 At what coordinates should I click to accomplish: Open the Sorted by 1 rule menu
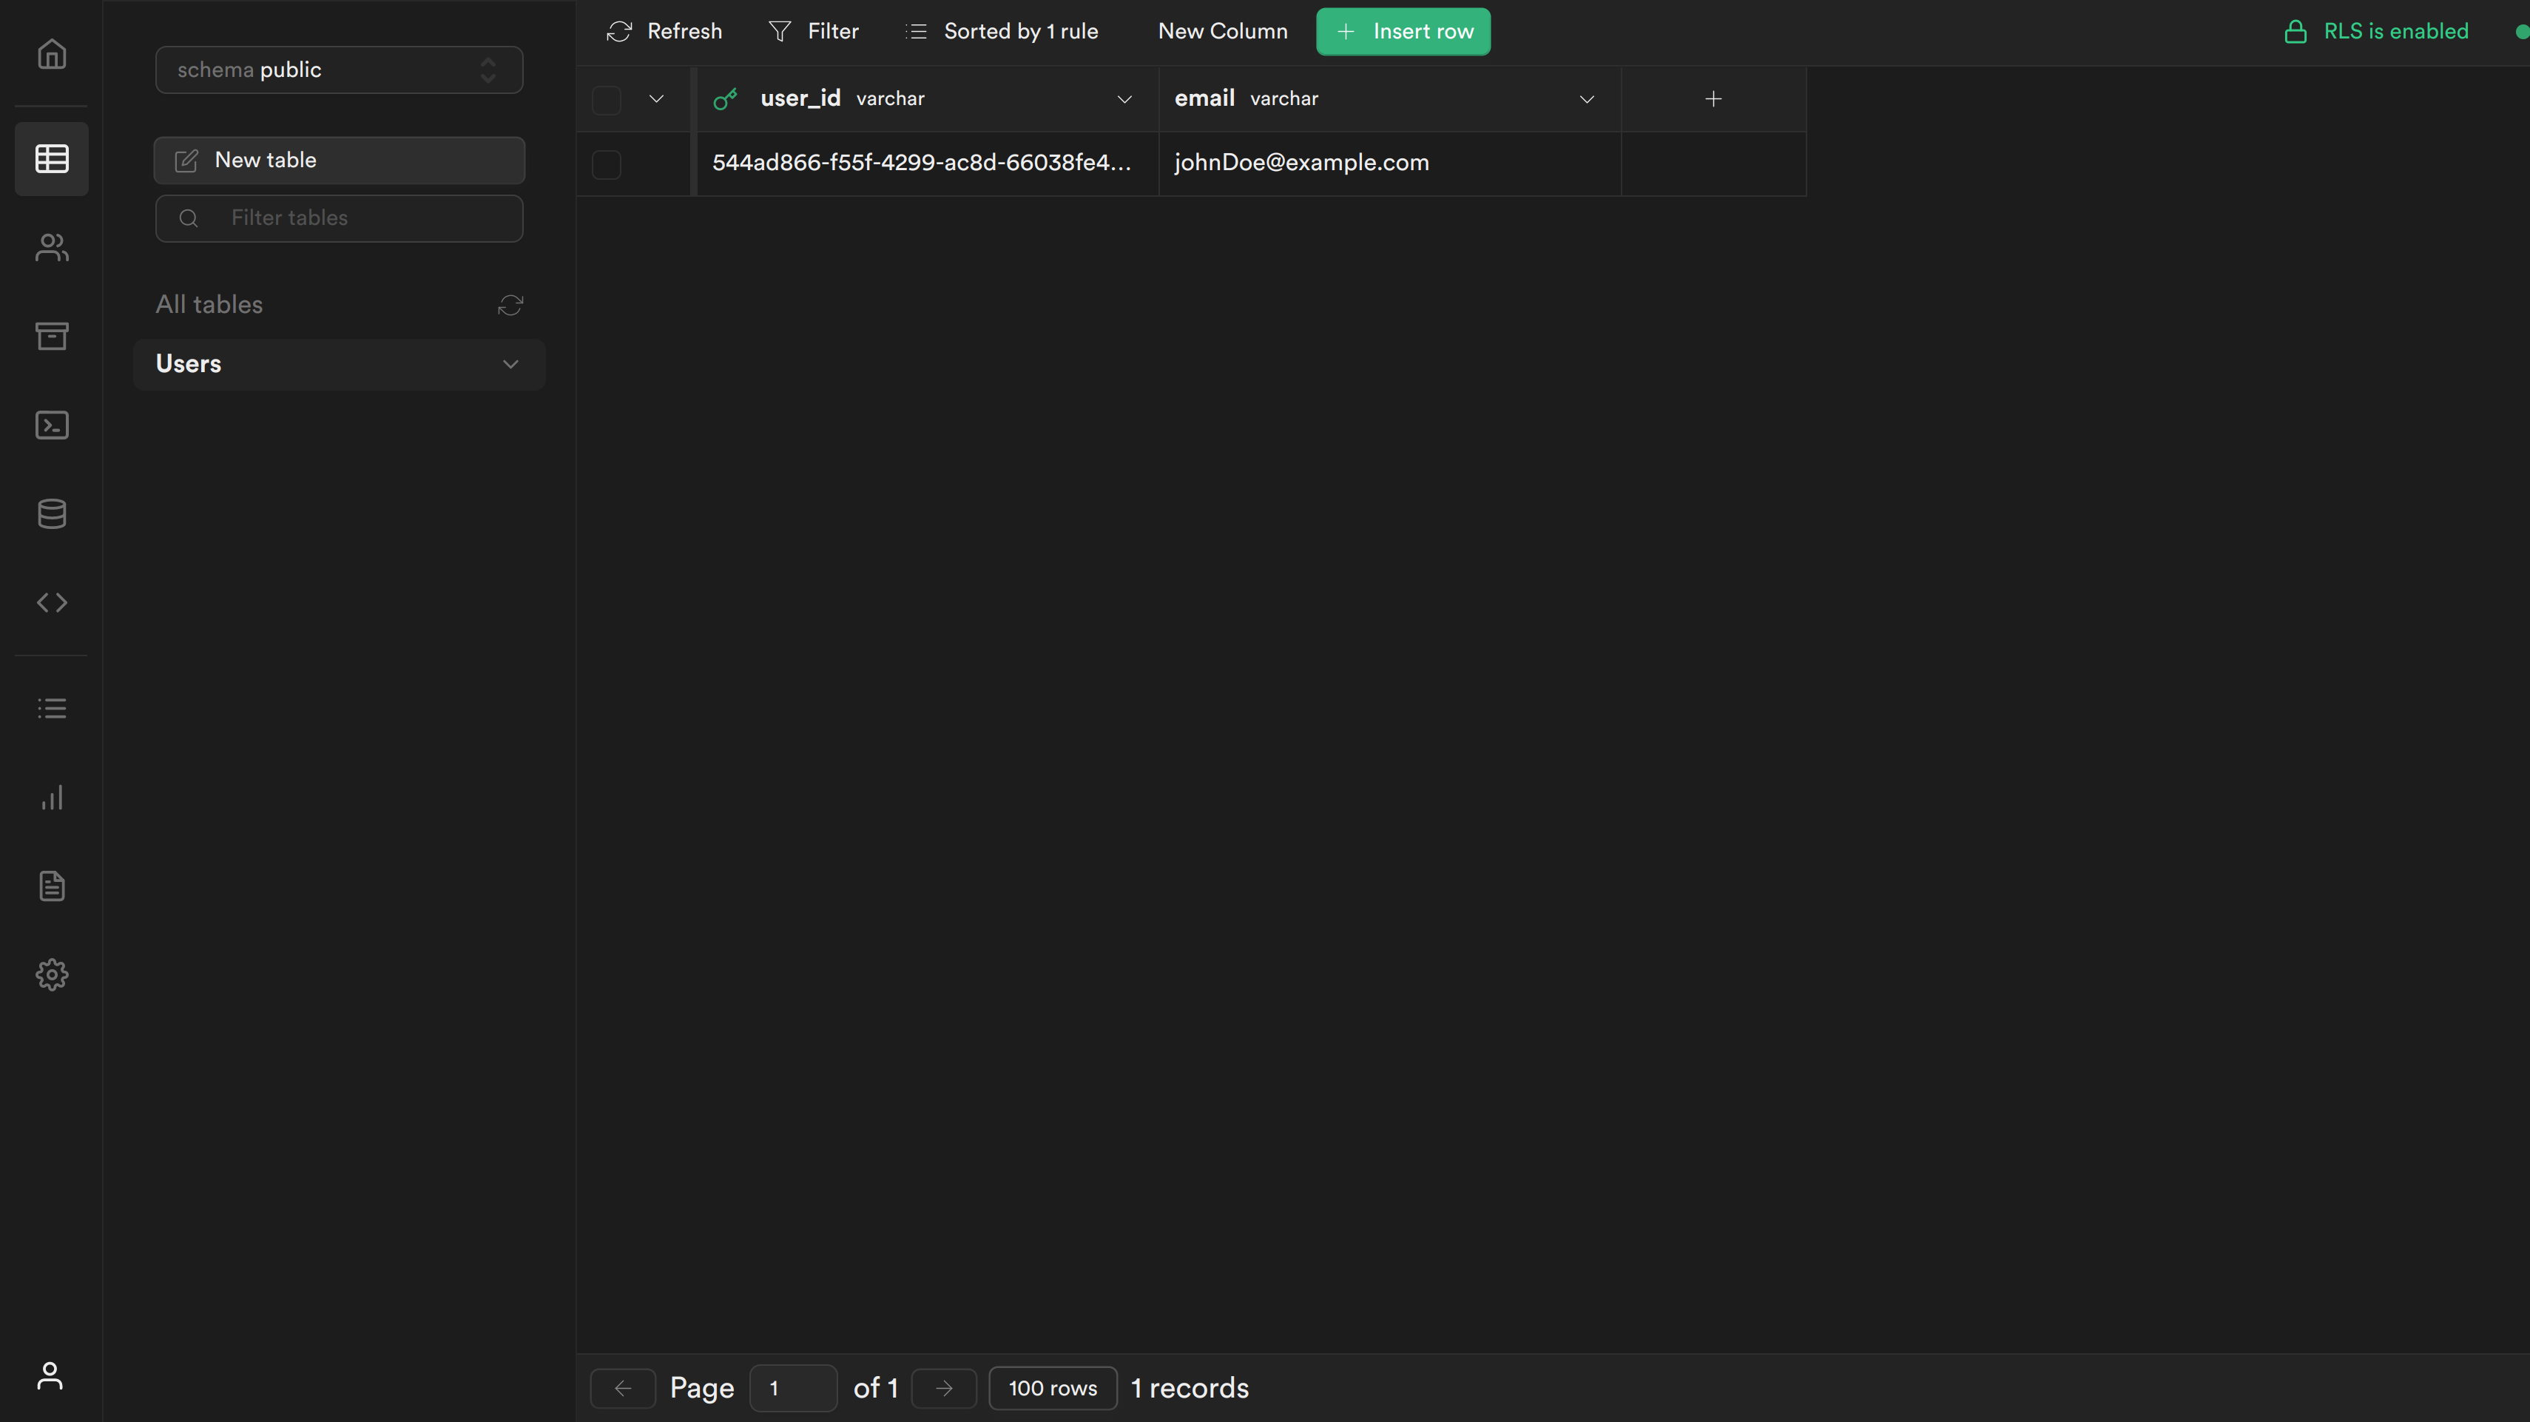pos(1001,30)
